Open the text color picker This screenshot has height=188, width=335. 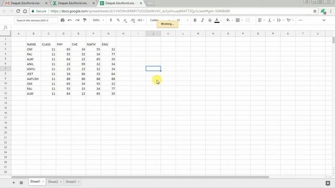[217, 20]
